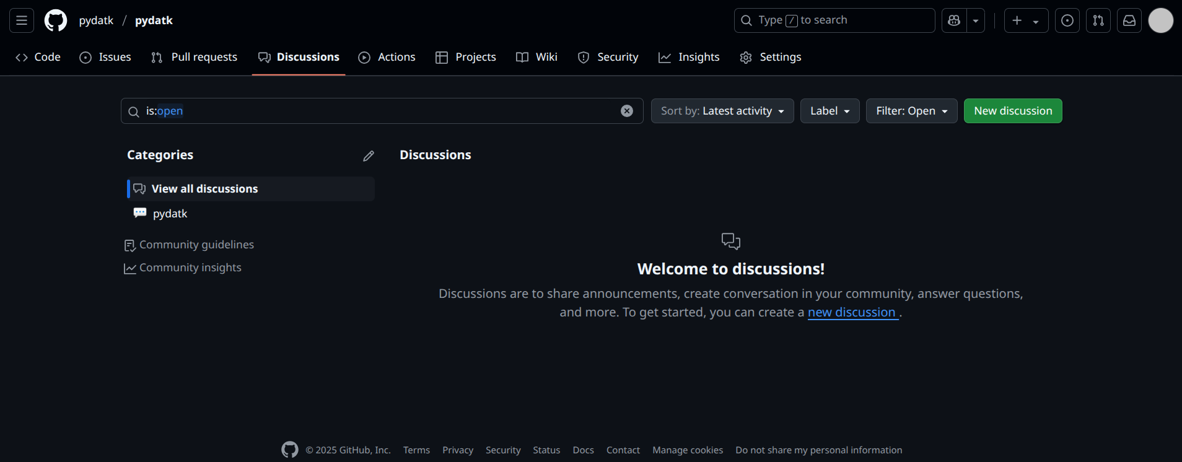Open the Contact footer link
Image resolution: width=1182 pixels, height=462 pixels.
[623, 450]
